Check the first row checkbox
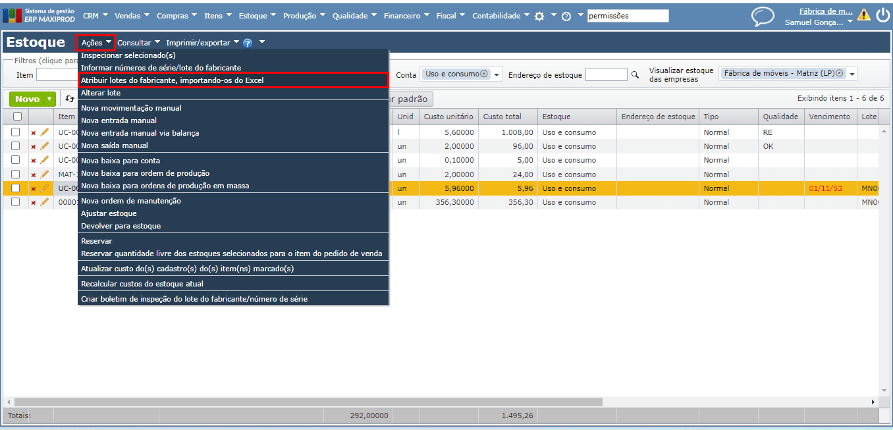 tap(16, 132)
